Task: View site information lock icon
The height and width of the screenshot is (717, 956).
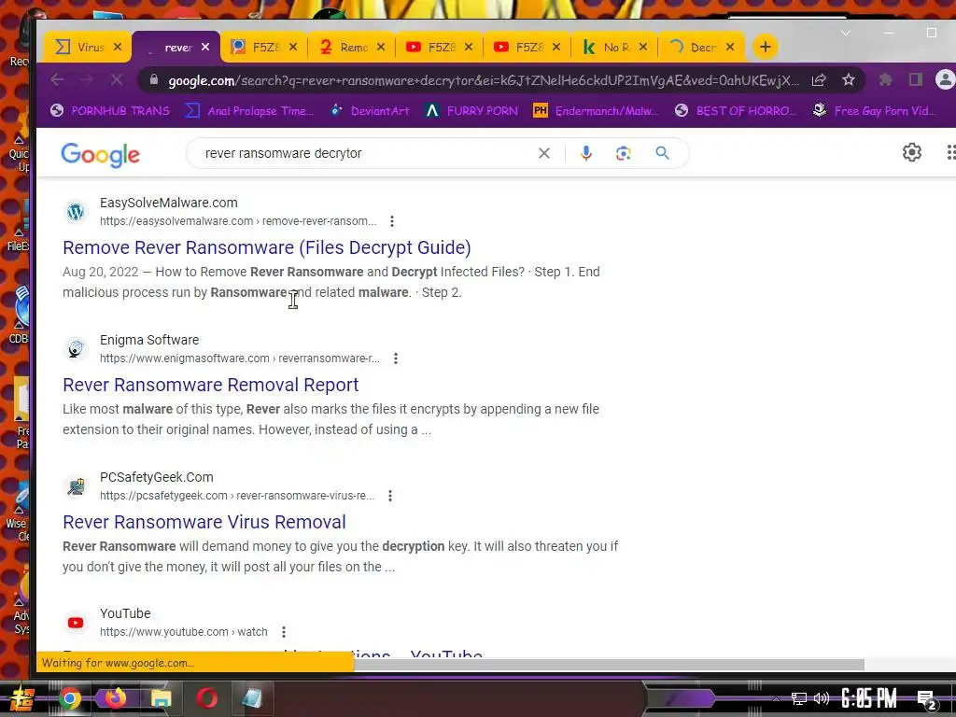Action: pyautogui.click(x=154, y=80)
